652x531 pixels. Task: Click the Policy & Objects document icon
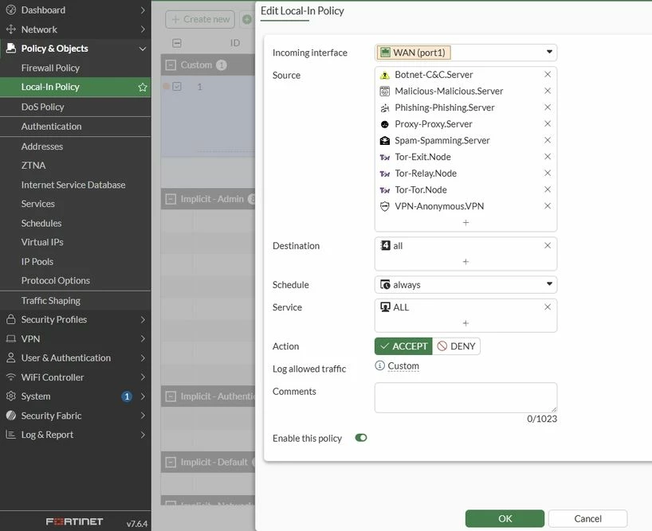pos(11,48)
